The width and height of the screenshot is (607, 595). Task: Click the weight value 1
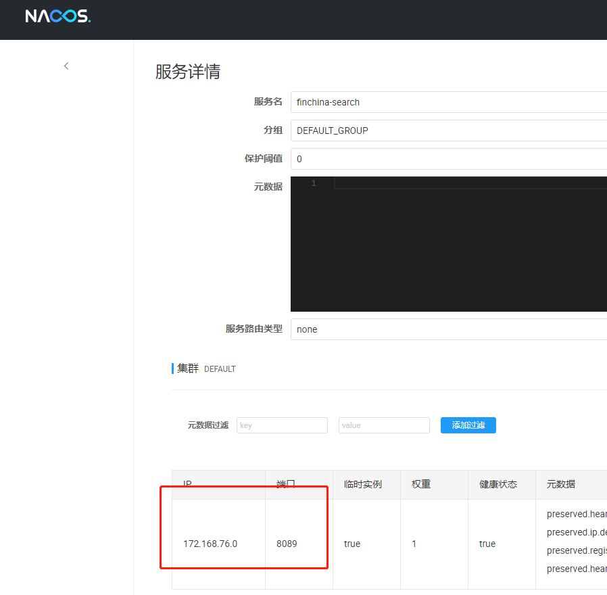click(414, 544)
